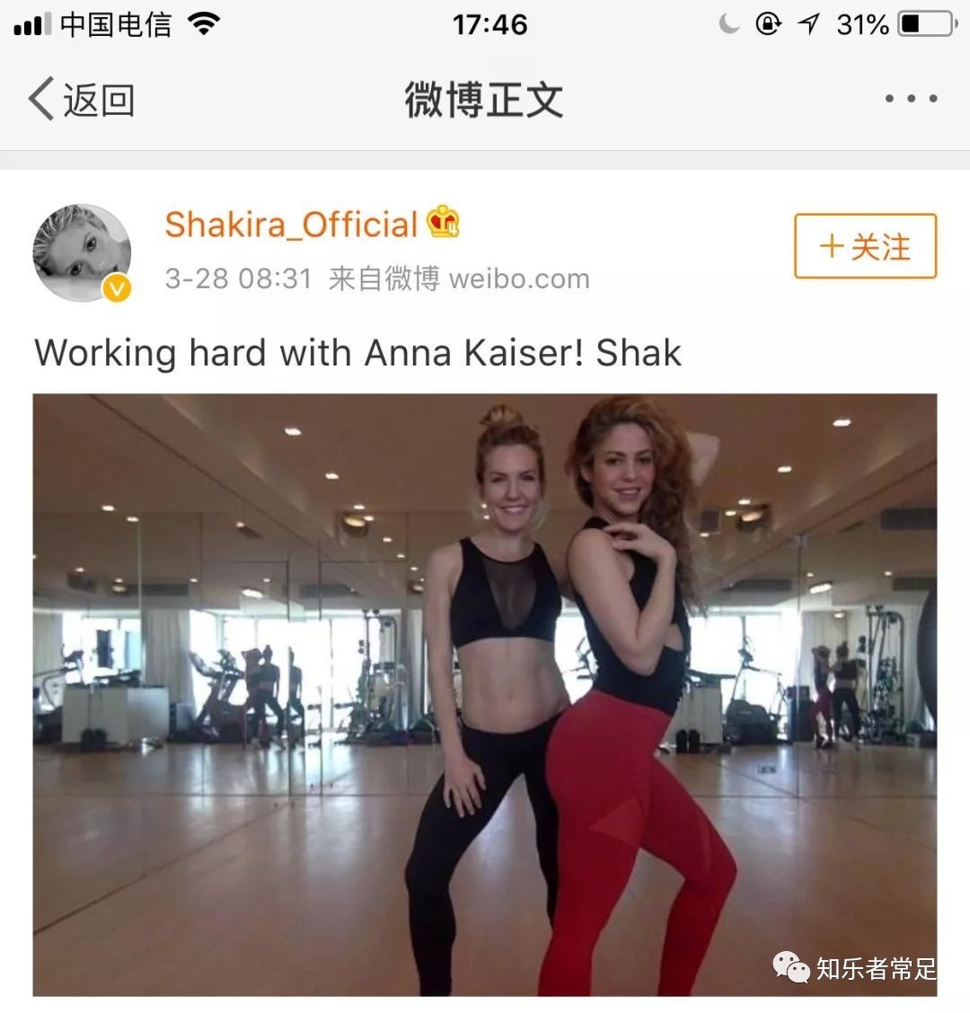Open the weibo.com source link

(x=519, y=279)
